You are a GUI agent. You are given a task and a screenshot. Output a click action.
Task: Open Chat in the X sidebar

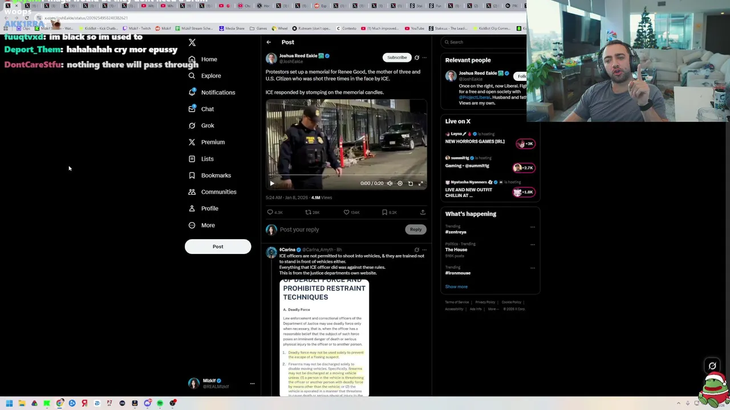201,109
